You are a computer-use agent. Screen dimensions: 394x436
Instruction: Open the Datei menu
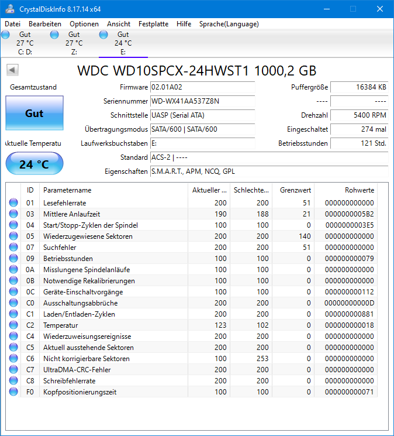click(12, 24)
